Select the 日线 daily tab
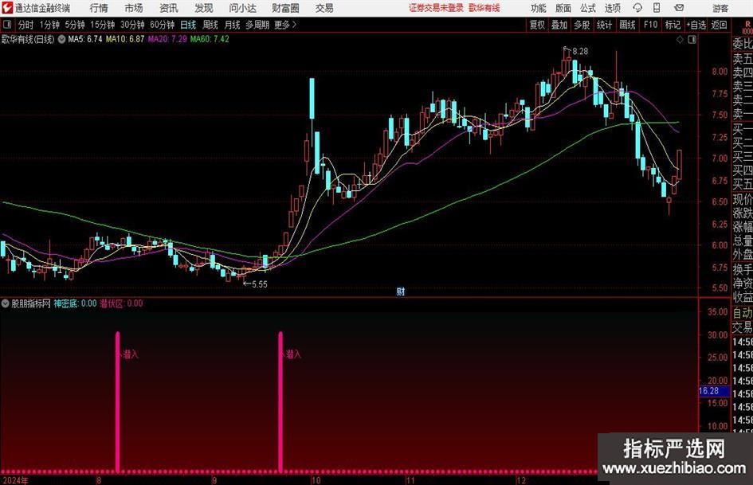 [188, 25]
